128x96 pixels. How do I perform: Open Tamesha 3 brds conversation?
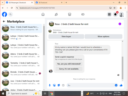click(x=22, y=64)
